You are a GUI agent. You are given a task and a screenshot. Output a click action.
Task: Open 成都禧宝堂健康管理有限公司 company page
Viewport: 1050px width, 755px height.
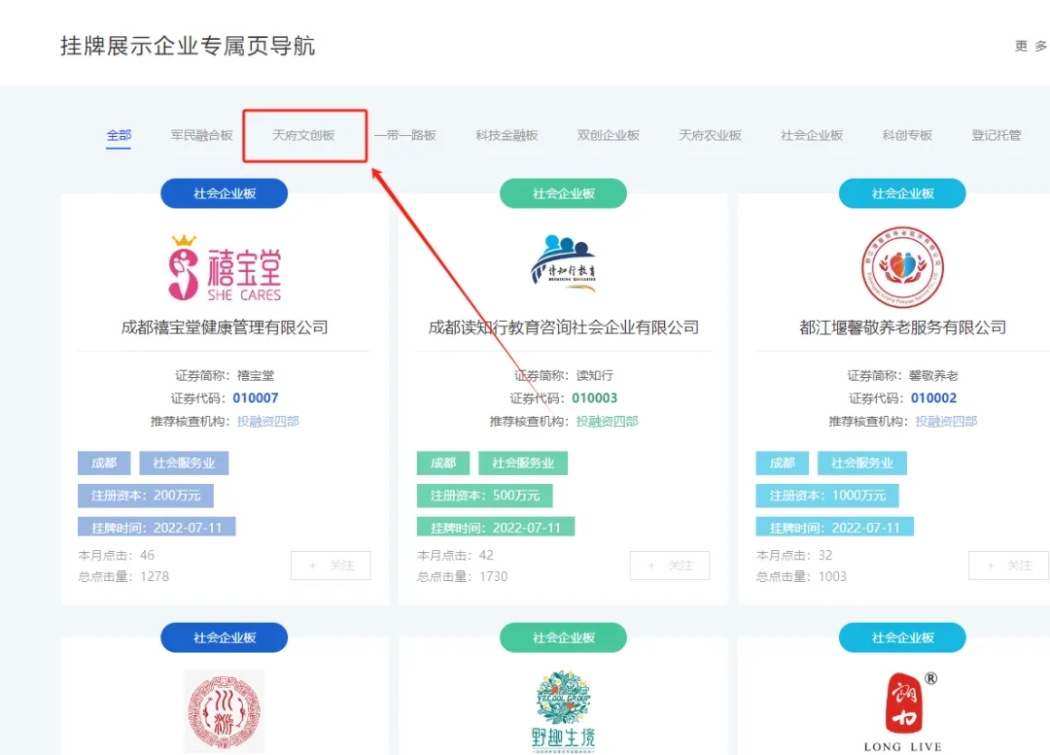click(225, 327)
